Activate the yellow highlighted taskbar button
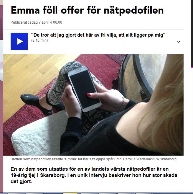This screenshot has height=194, width=193. point(70,193)
